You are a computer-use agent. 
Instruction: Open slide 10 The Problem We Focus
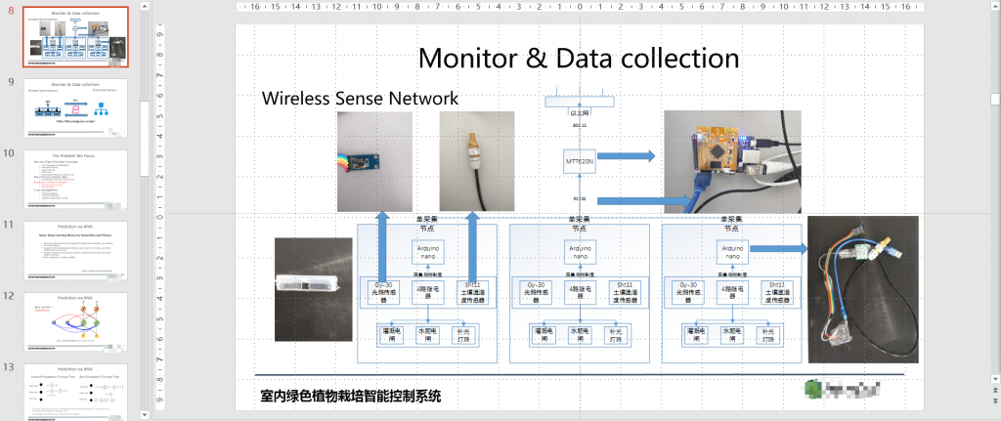point(75,180)
